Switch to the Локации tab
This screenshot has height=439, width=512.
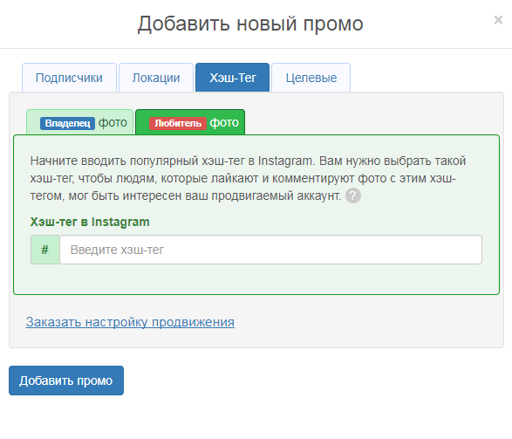pyautogui.click(x=156, y=78)
